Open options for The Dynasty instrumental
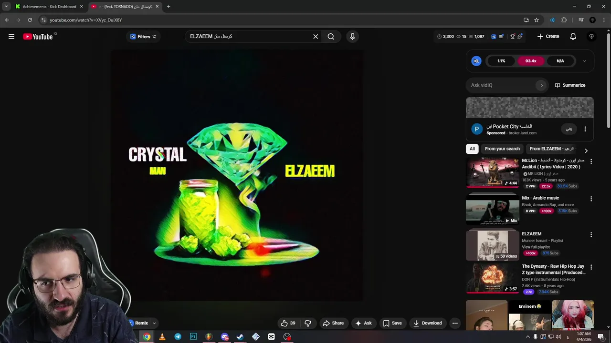The height and width of the screenshot is (343, 611). (x=591, y=267)
